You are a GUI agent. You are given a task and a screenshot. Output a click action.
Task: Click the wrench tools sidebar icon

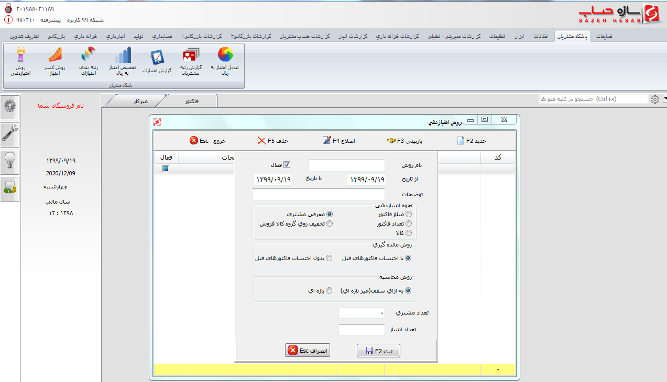pos(10,134)
